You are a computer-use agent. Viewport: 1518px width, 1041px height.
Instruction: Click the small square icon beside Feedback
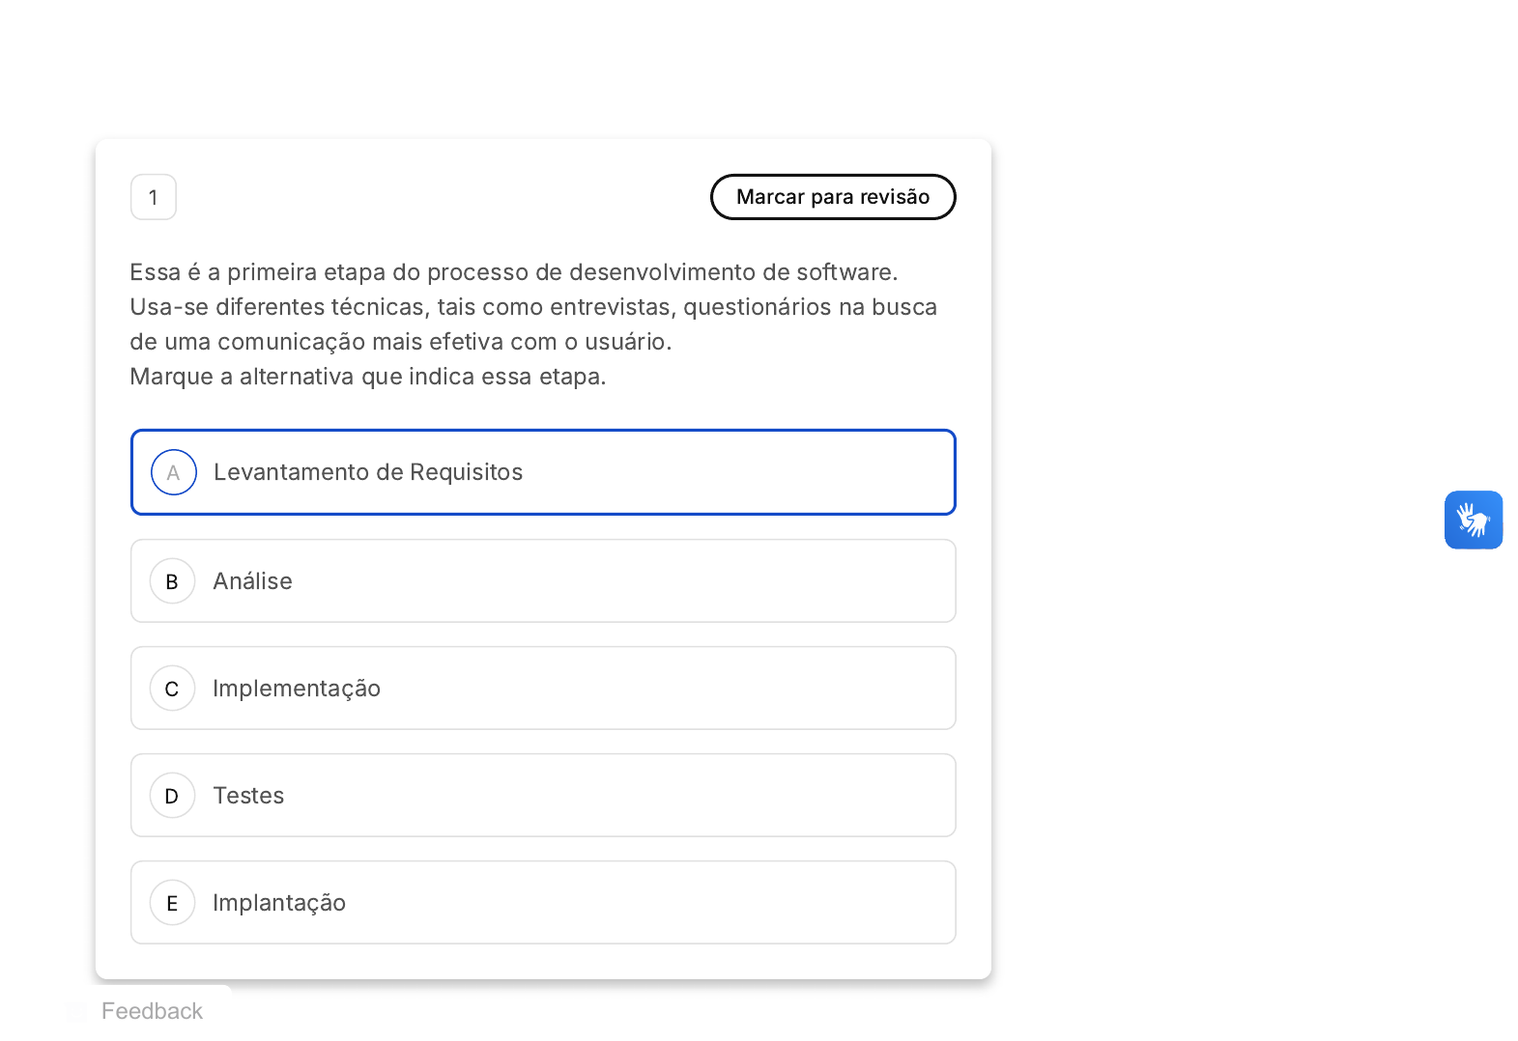point(77,1011)
